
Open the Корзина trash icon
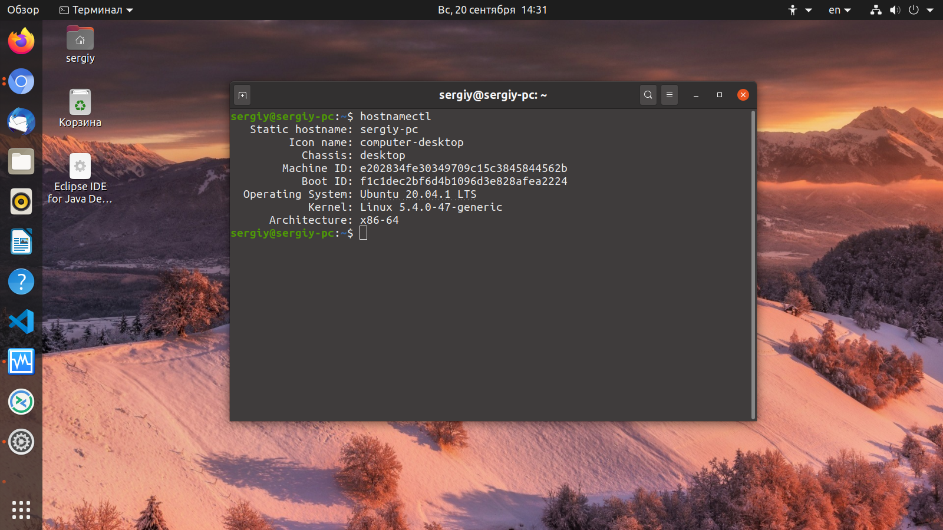[x=80, y=108]
